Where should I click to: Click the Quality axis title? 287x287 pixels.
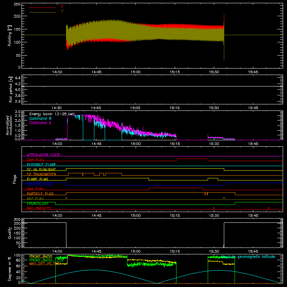[10, 233]
